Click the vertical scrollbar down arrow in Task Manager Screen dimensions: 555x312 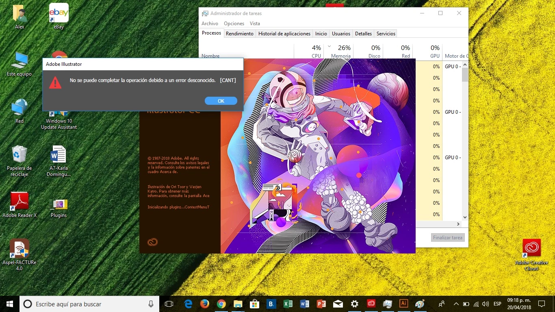[x=465, y=217]
